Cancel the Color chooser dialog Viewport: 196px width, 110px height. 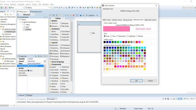[150, 81]
